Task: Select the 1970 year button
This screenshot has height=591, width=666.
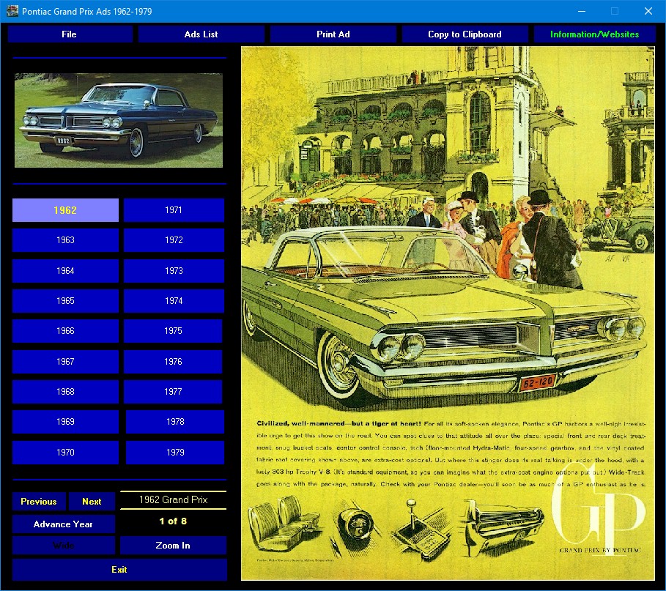Action: (65, 453)
